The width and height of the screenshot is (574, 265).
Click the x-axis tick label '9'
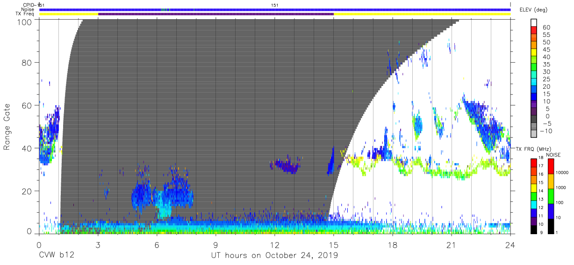click(215, 244)
